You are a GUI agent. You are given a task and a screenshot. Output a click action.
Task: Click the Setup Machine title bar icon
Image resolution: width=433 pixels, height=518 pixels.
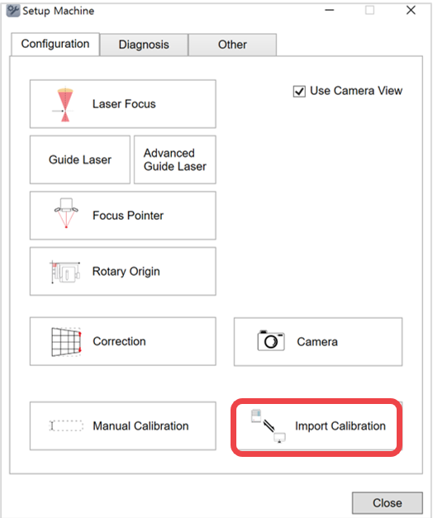pos(13,11)
